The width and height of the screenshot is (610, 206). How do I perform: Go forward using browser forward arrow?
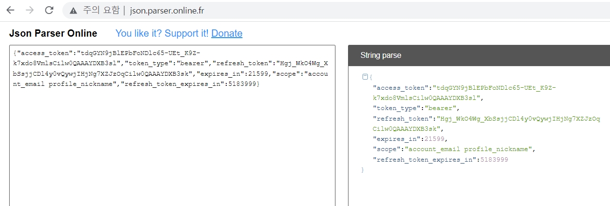coord(29,10)
